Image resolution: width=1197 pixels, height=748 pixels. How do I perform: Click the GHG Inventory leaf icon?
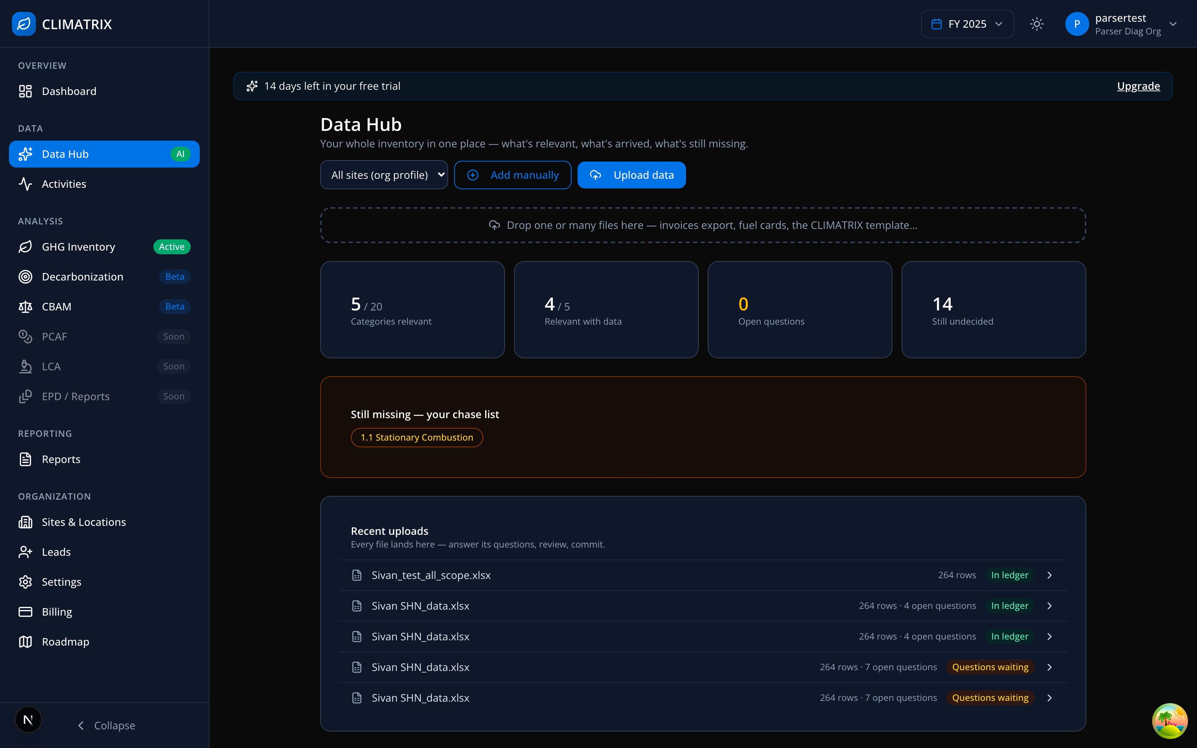pos(25,247)
